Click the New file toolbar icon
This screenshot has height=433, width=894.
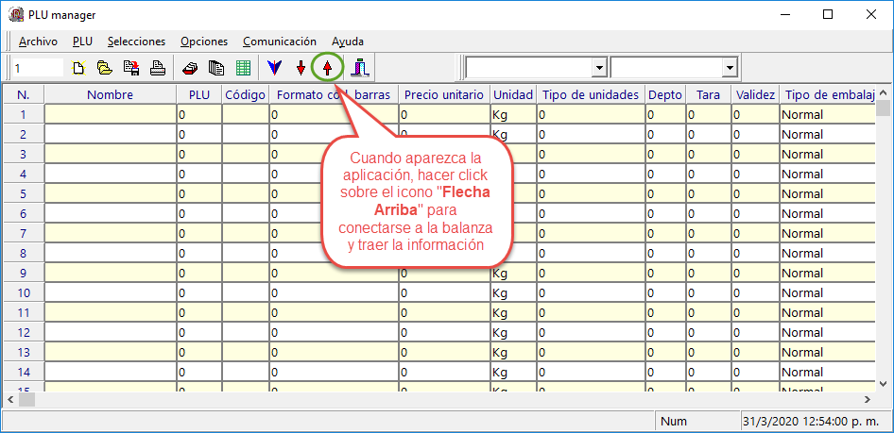(80, 68)
